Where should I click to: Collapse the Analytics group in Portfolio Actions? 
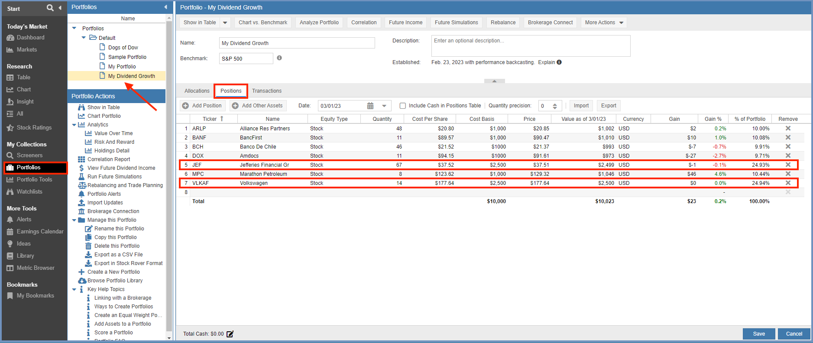[x=74, y=125]
